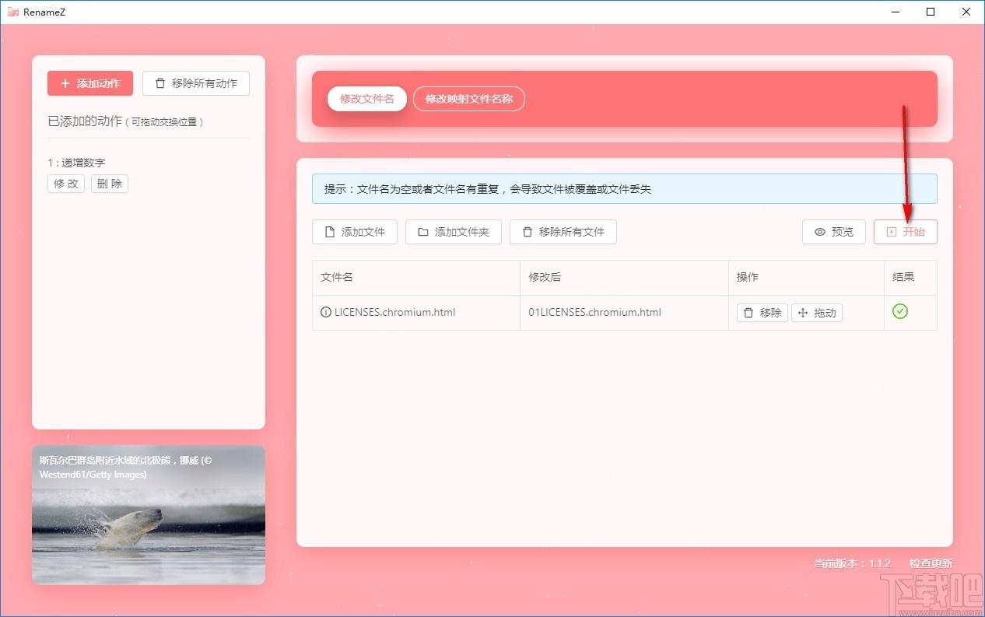Viewport: 985px width, 617px height.
Task: Maximize the RenameZ window
Action: 931,12
